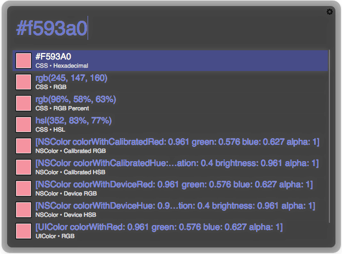342x254 pixels.
Task: Select the hsl(352, 83%, 77%) result
Action: coord(170,125)
